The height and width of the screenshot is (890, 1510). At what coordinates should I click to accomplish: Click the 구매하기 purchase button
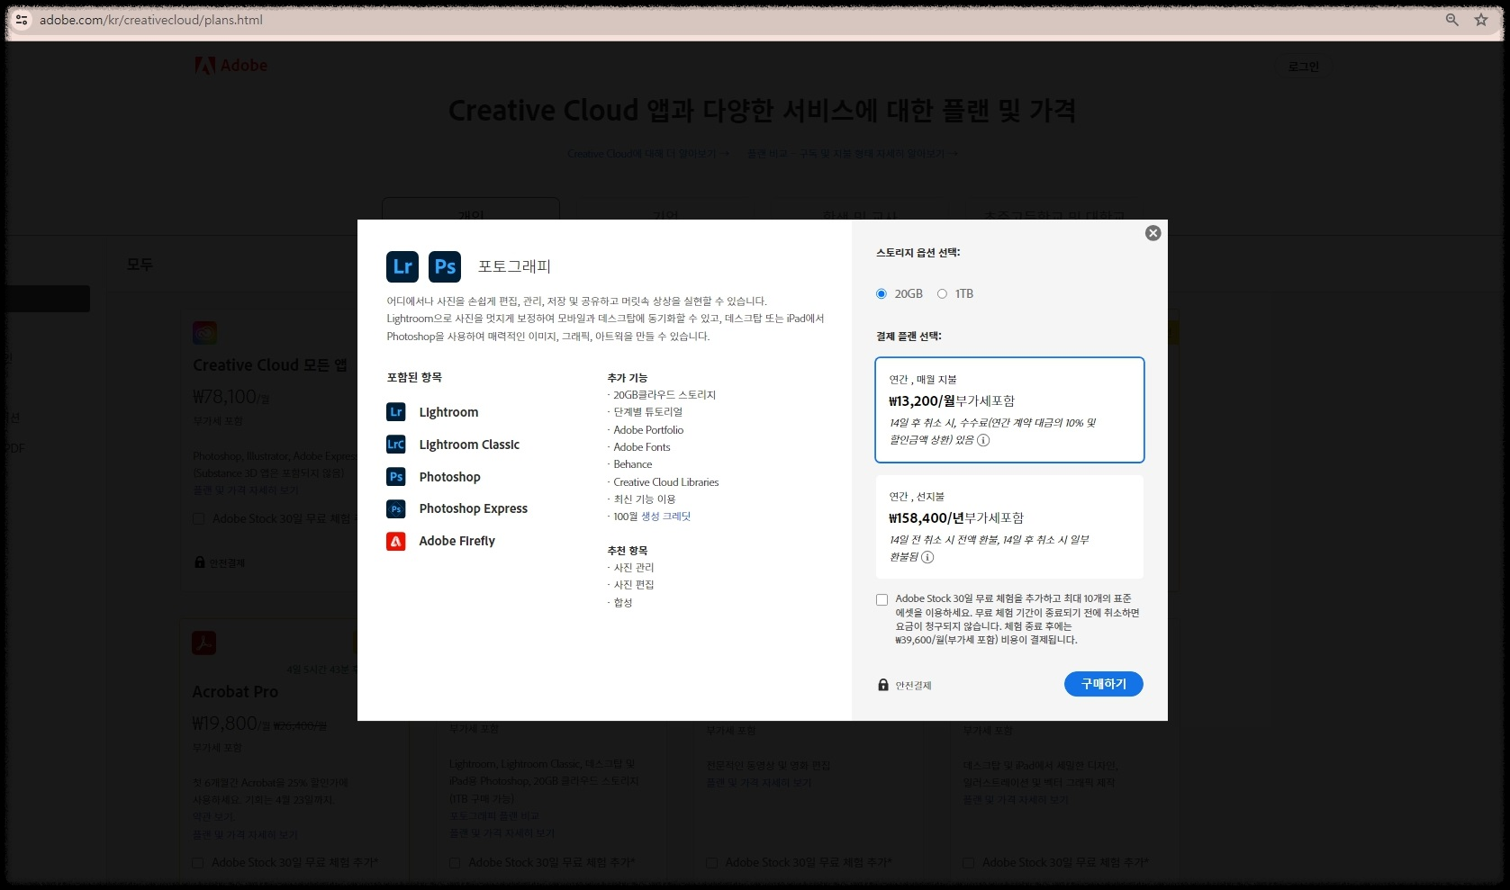[1104, 684]
